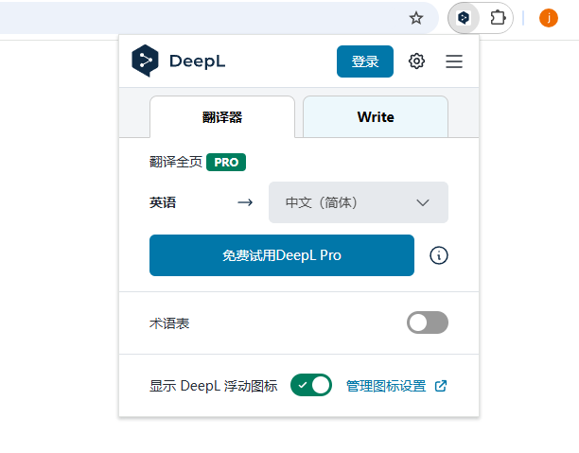Turn off 显示 DeepL 浮动图标 toggle

coord(311,385)
